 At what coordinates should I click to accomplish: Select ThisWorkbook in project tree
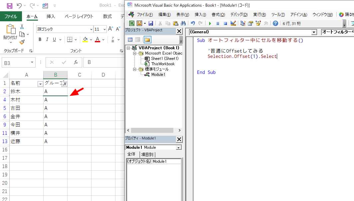[x=163, y=64]
